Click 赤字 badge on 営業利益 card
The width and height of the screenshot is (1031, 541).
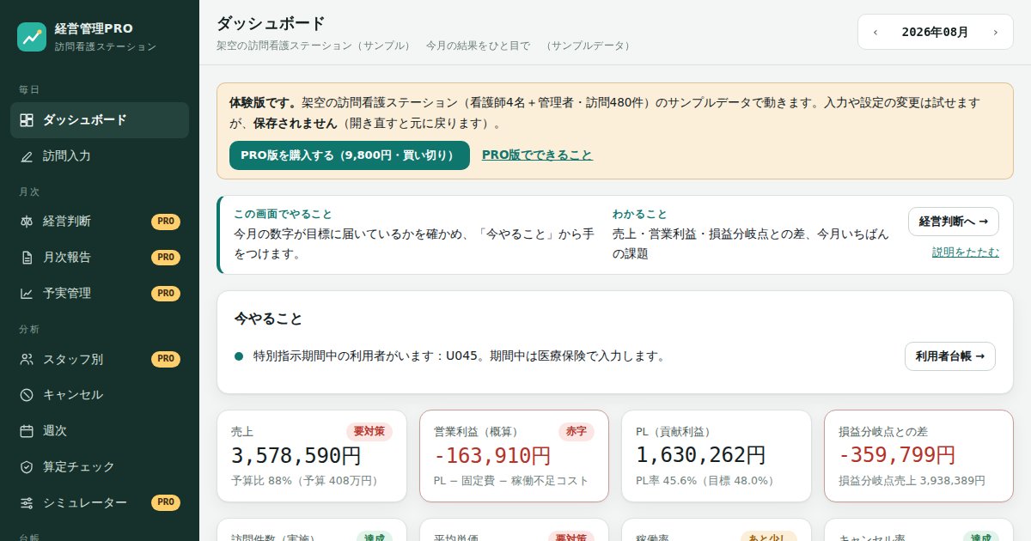point(577,432)
